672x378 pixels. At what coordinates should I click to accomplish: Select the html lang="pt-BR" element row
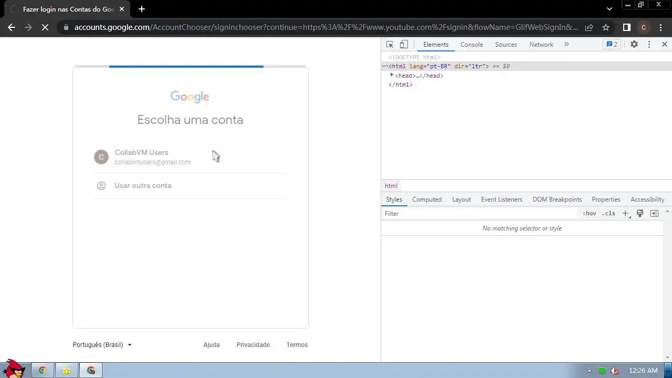[x=527, y=66]
